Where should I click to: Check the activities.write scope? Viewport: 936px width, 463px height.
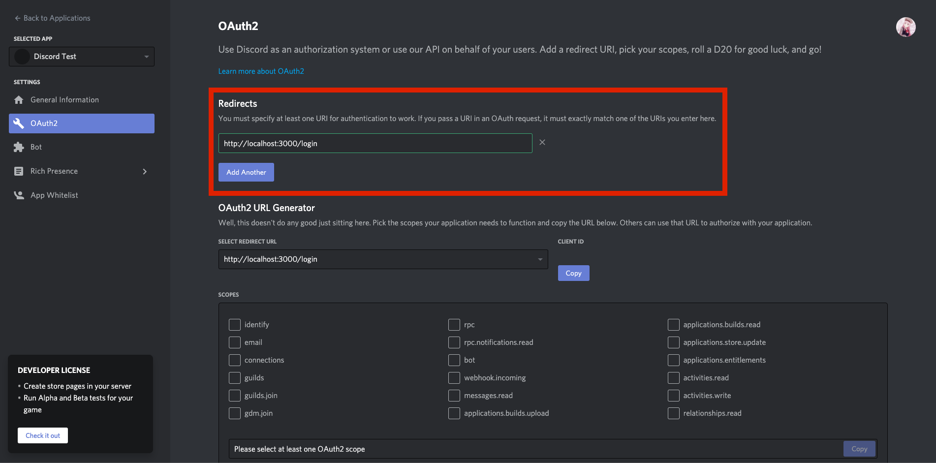[x=674, y=396]
